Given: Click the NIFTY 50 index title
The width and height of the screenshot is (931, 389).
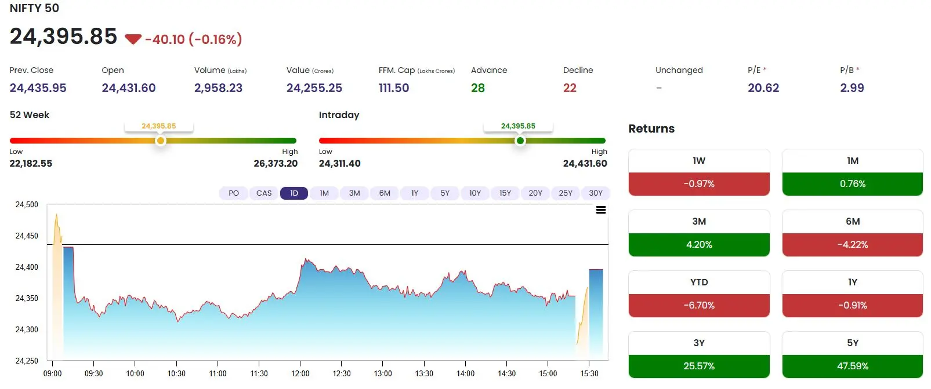Looking at the screenshot, I should click(x=34, y=8).
